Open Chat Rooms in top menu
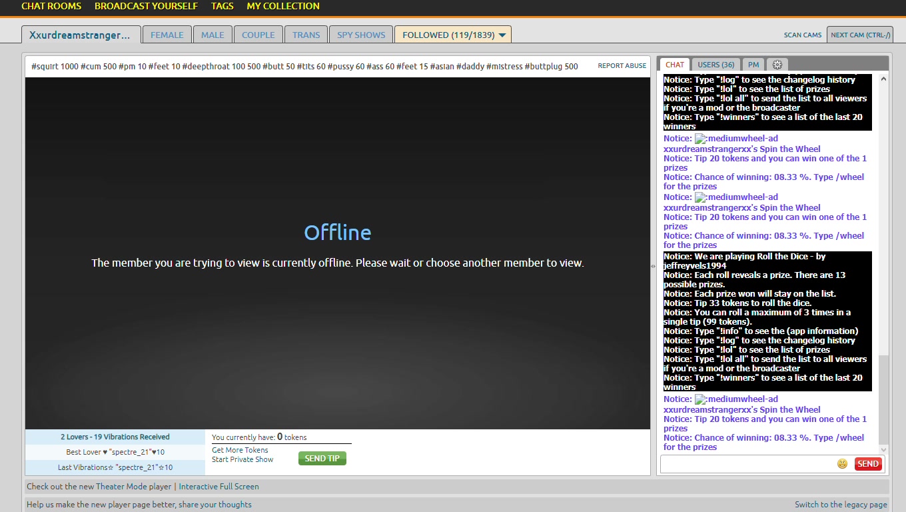The width and height of the screenshot is (906, 512). click(51, 6)
